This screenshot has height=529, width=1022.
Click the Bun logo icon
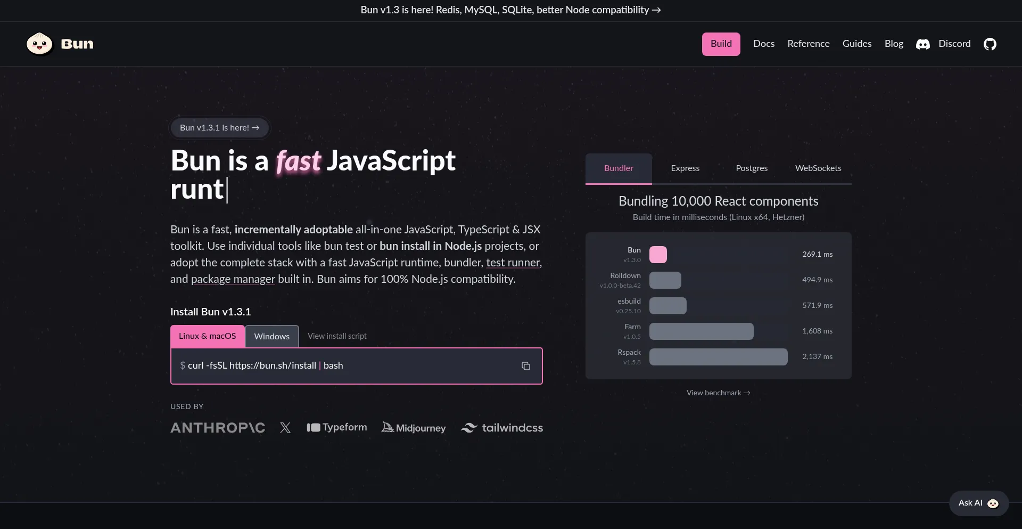pyautogui.click(x=39, y=44)
